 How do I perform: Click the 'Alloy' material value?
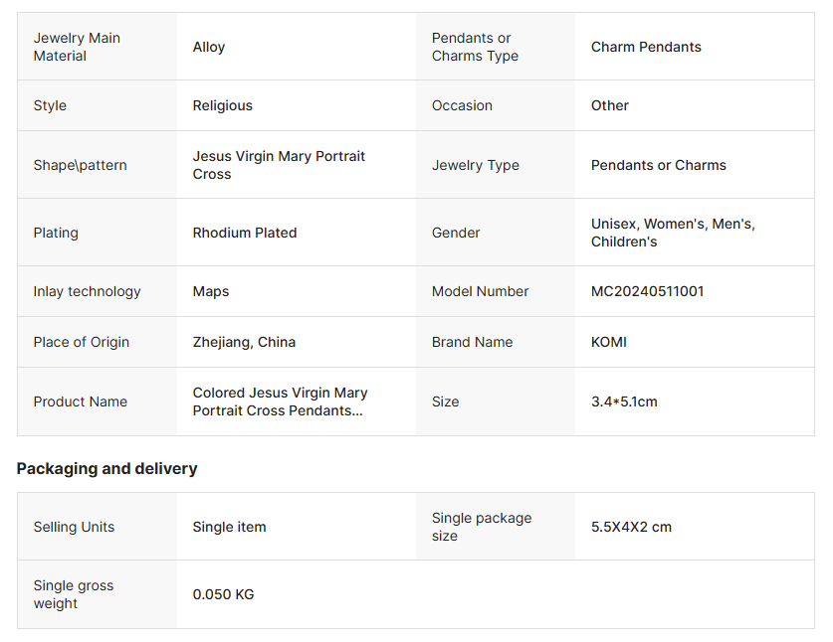(209, 47)
